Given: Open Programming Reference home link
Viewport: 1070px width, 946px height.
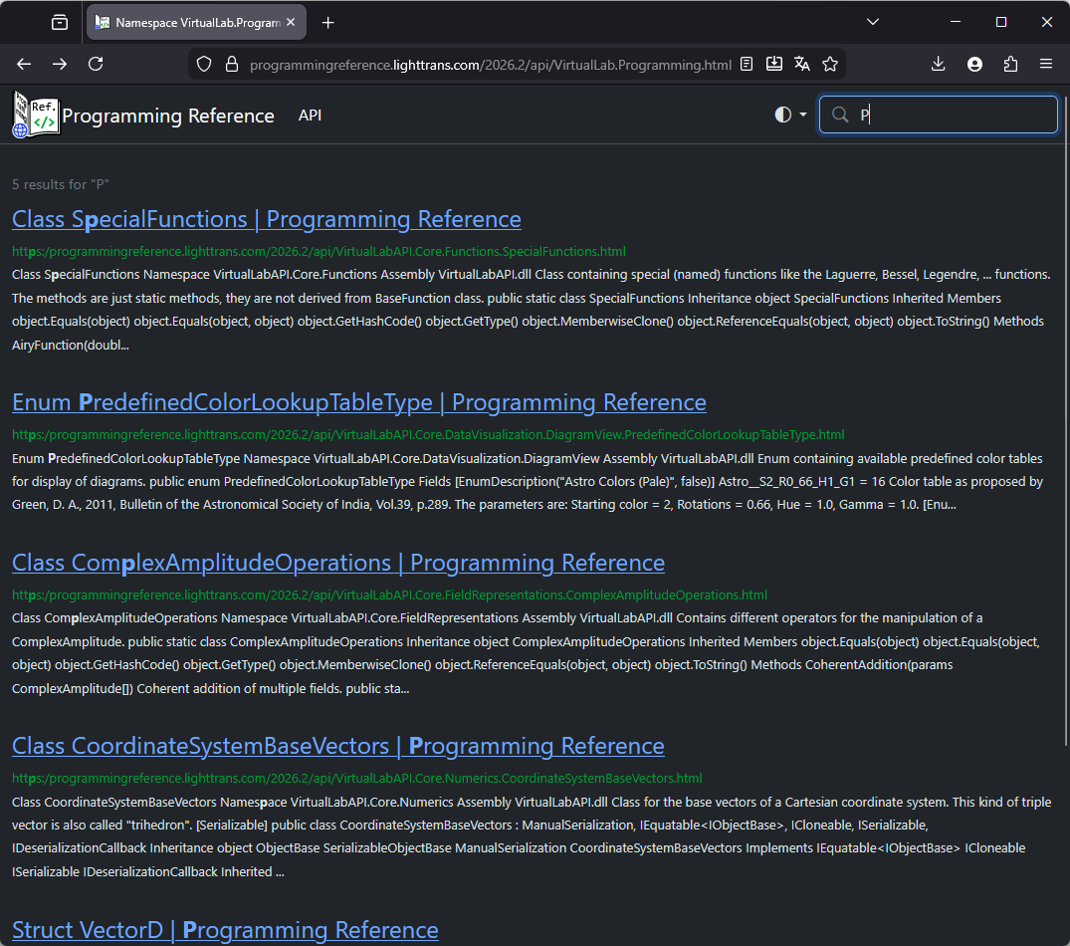Looking at the screenshot, I should 168,117.
